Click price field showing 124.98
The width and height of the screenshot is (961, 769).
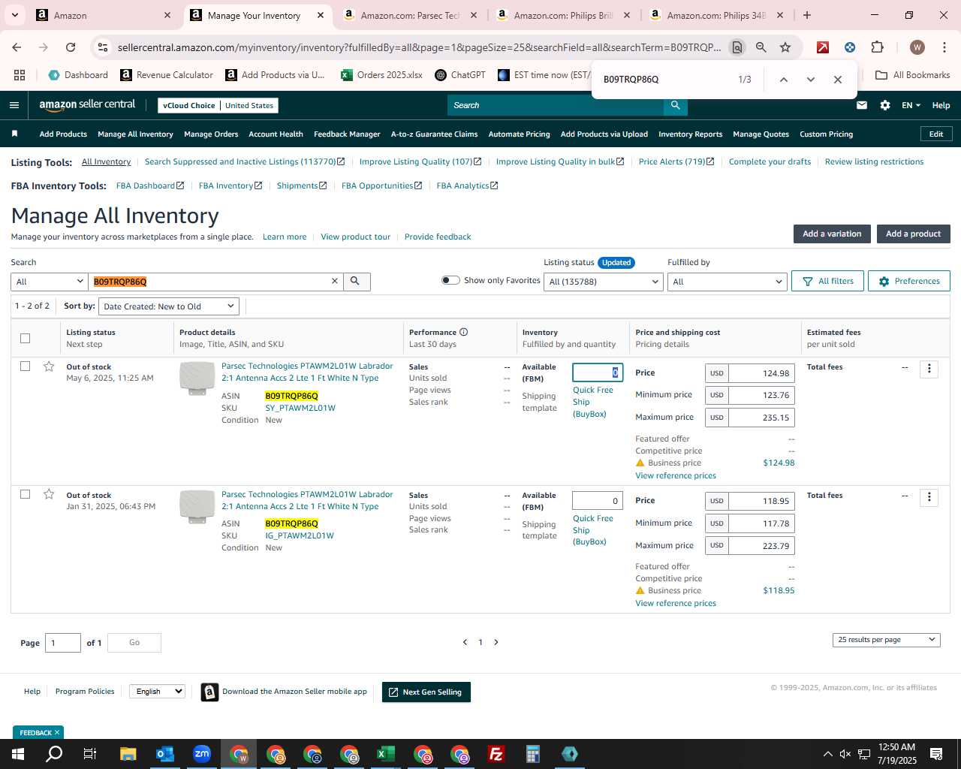point(761,373)
